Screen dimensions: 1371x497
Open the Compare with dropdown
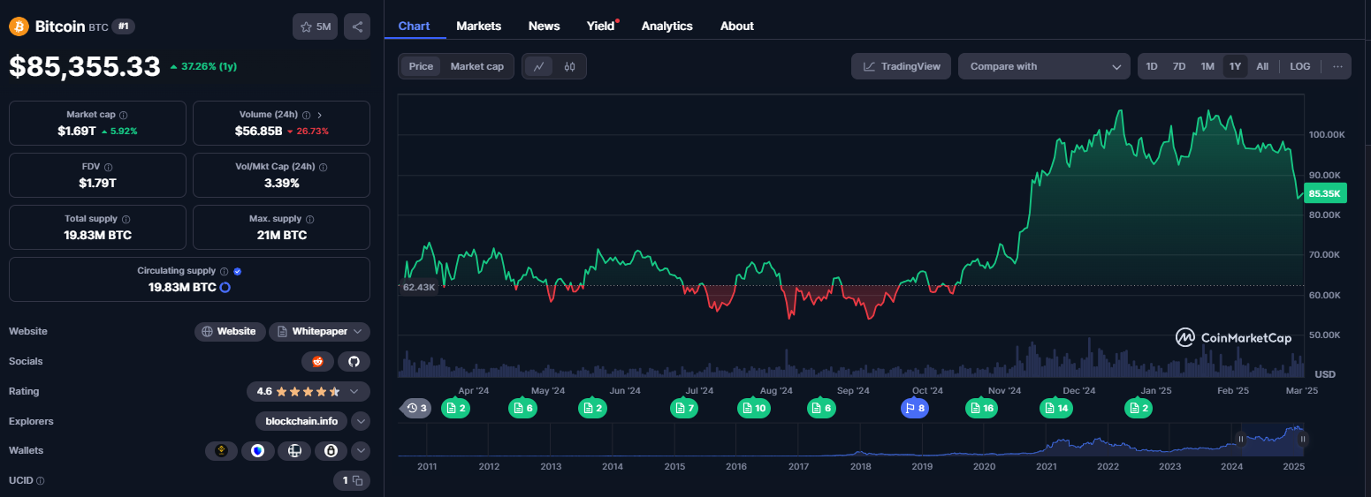(x=1044, y=66)
